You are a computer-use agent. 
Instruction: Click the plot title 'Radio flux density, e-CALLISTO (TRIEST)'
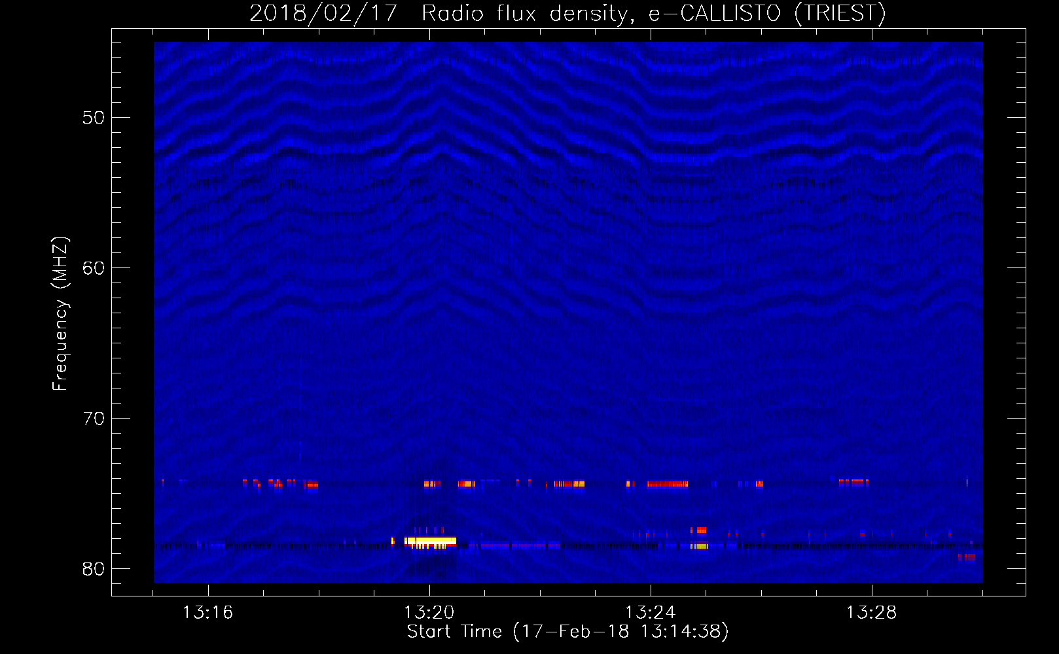click(x=653, y=14)
